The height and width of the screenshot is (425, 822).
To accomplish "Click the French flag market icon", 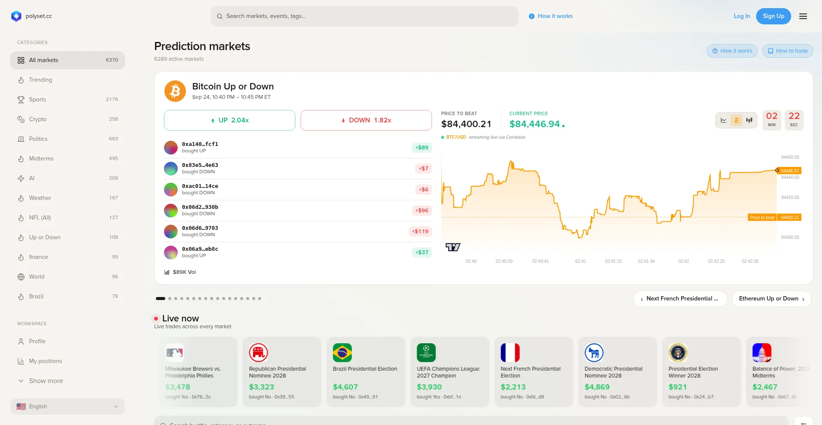I will 510,353.
